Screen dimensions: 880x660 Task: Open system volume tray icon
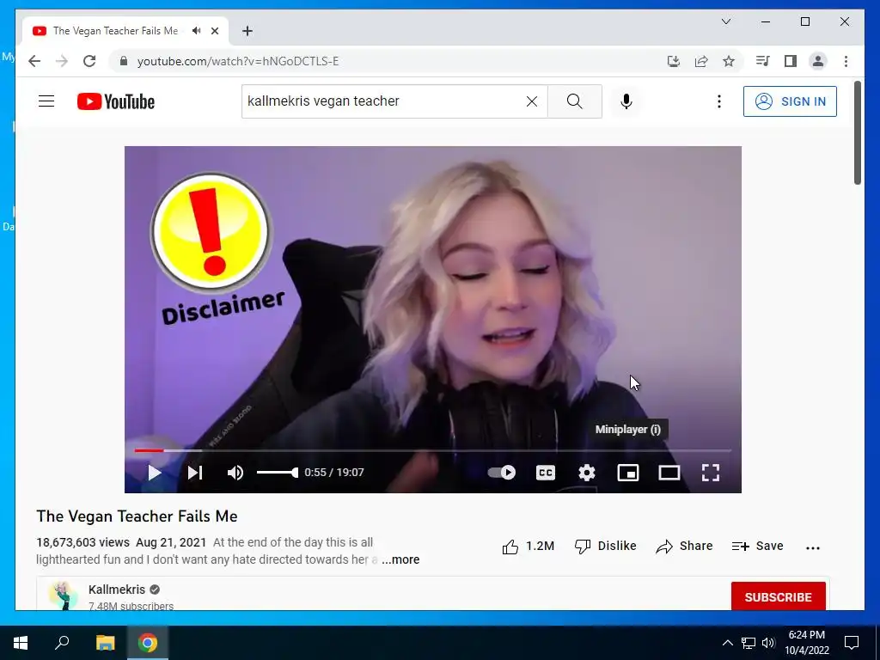coord(768,643)
